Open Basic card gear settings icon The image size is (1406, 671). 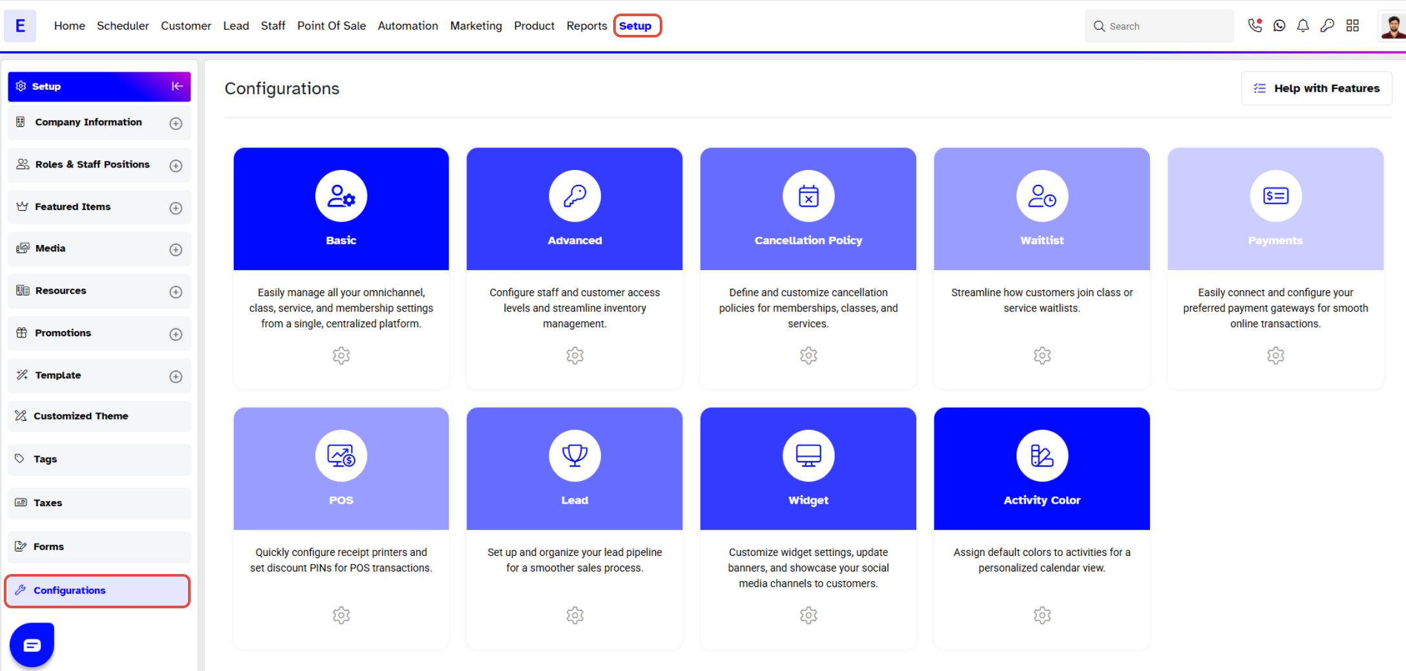(341, 356)
